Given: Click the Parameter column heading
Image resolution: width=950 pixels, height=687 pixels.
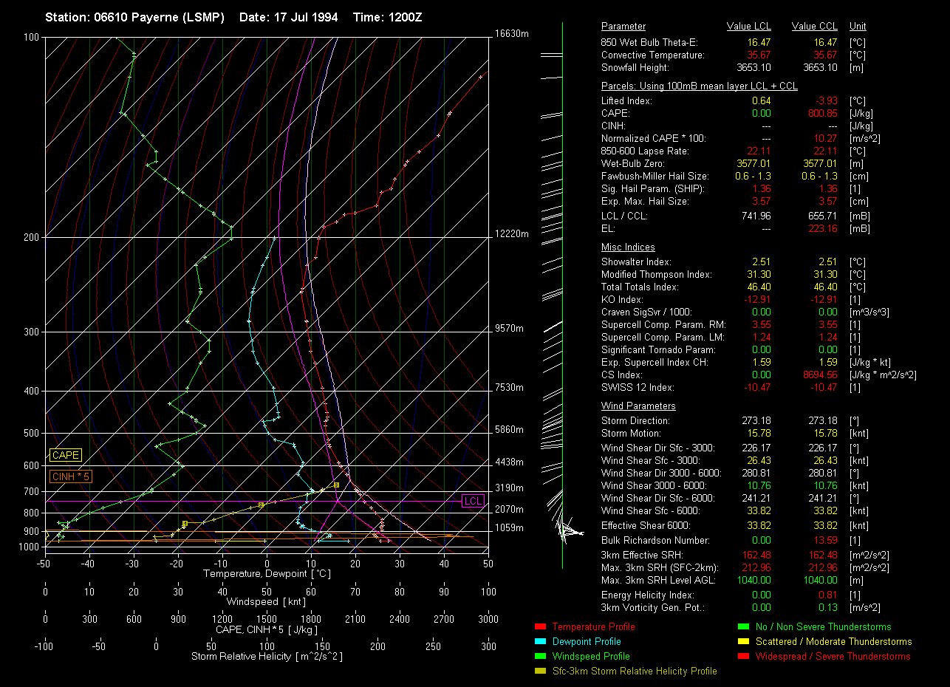Looking at the screenshot, I should [x=623, y=27].
